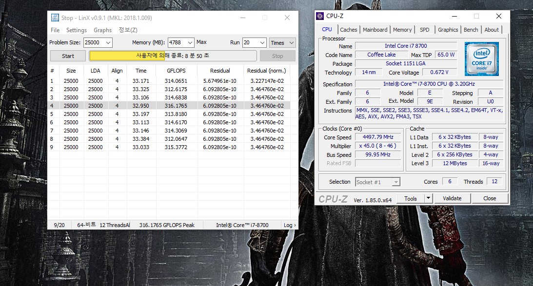Click the 3.227147e-02 normalized residual cell

pyautogui.click(x=267, y=81)
